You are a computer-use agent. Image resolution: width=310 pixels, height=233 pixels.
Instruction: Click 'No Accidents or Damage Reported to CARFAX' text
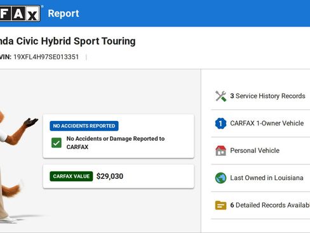pyautogui.click(x=116, y=143)
